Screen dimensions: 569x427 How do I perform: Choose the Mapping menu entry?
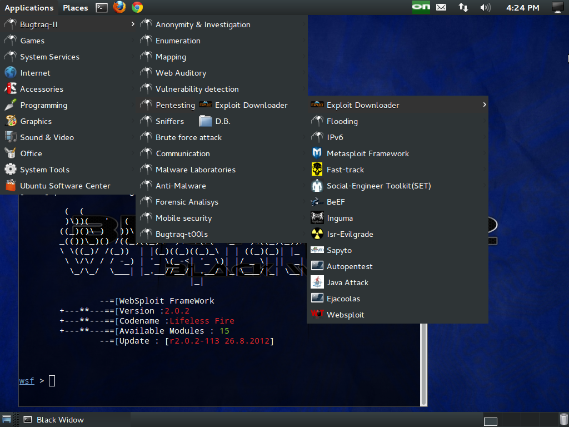tap(222, 57)
